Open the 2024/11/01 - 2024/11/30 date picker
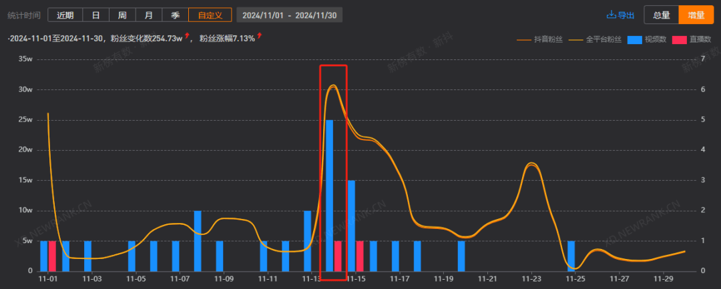The image size is (721, 289). pos(290,15)
